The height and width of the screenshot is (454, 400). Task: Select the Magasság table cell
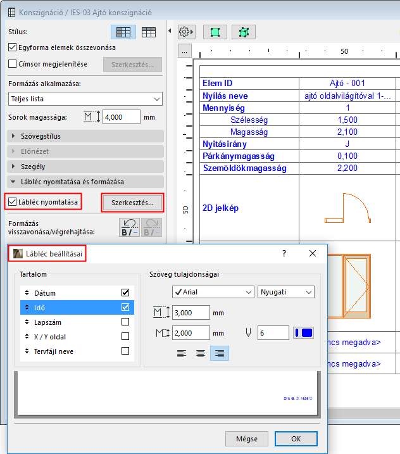pos(249,132)
